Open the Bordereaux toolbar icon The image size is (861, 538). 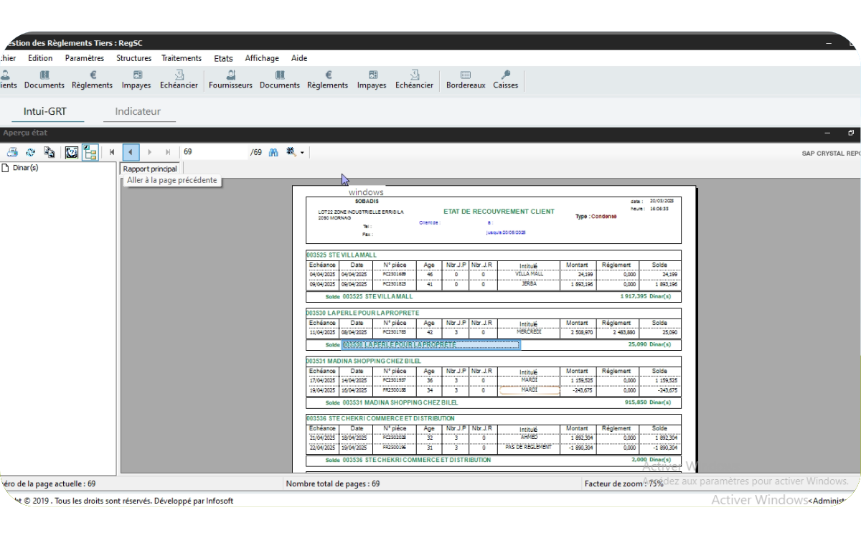466,79
